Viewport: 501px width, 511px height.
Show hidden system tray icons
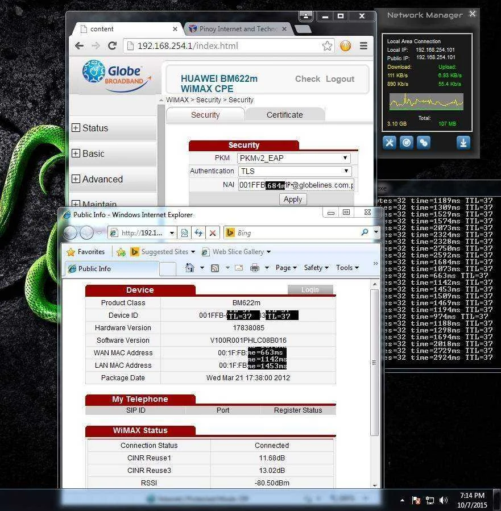tap(402, 500)
